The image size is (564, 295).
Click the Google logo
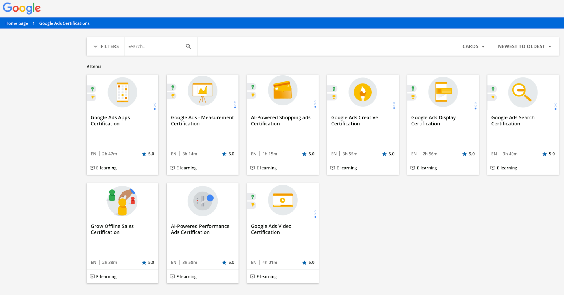[x=22, y=8]
